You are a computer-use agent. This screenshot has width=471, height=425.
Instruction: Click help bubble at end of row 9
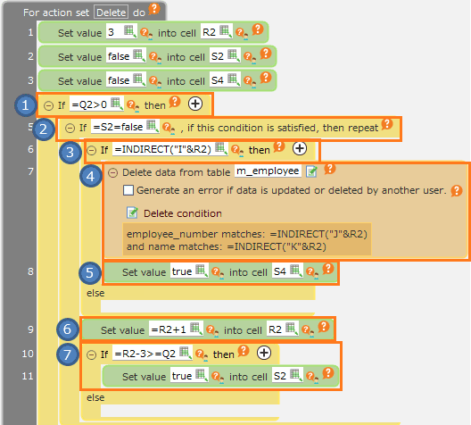(324, 327)
